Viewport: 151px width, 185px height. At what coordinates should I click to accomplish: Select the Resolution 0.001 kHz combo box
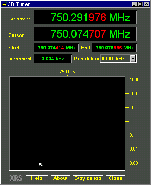[118, 59]
